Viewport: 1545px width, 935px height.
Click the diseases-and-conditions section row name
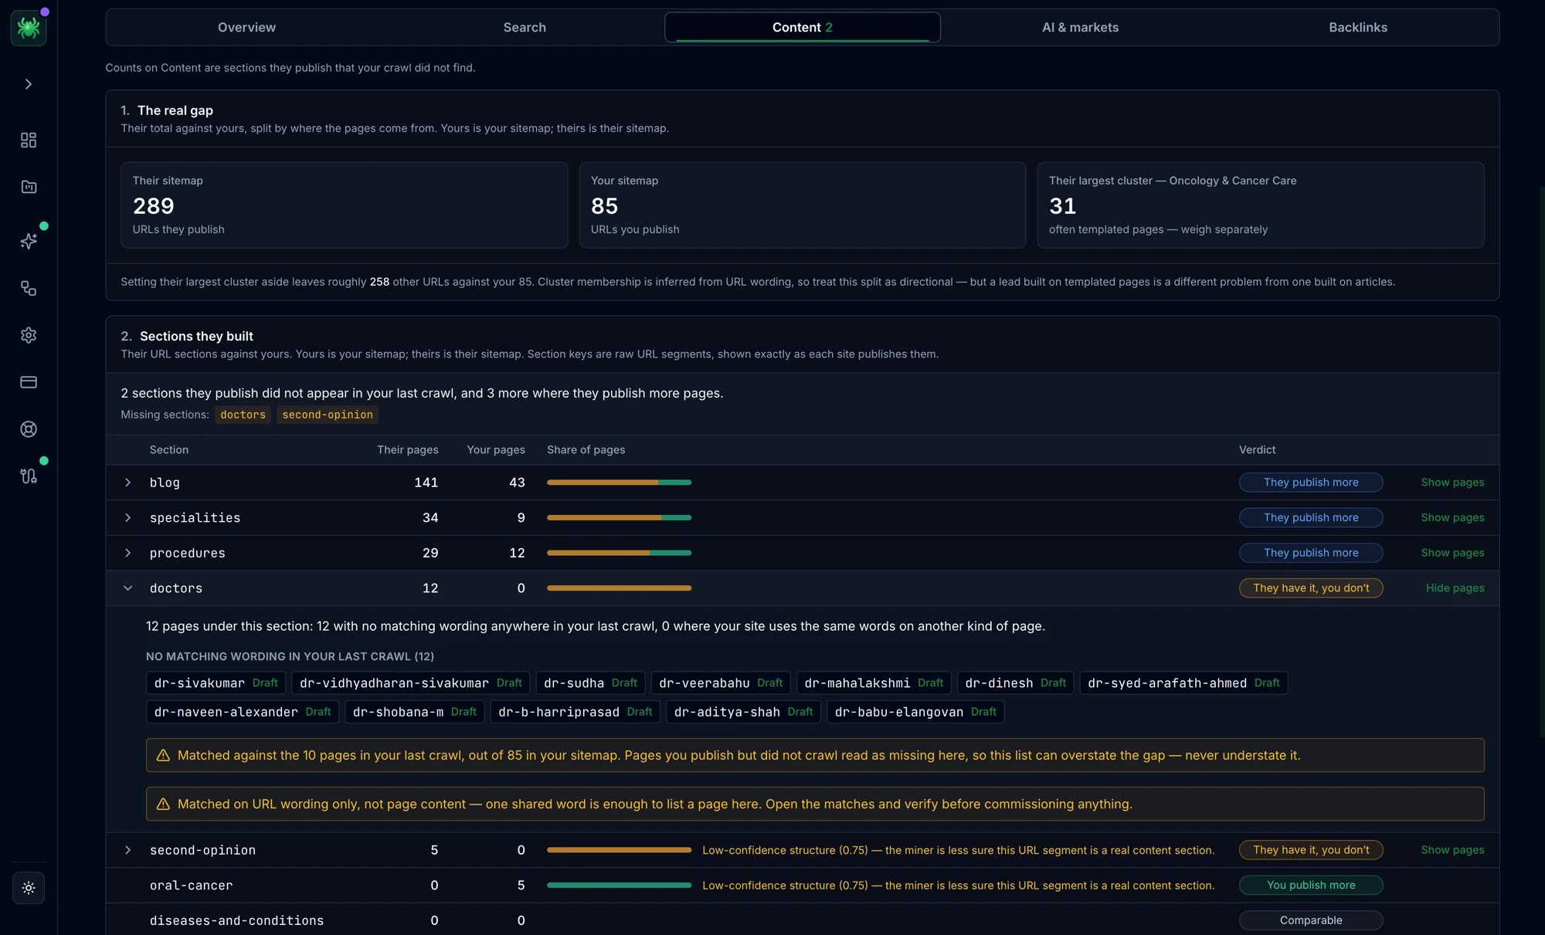236,921
